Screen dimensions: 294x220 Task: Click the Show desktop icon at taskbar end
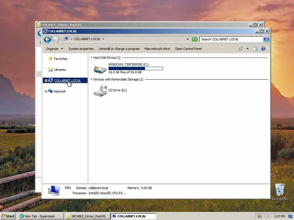pyautogui.click(x=291, y=216)
